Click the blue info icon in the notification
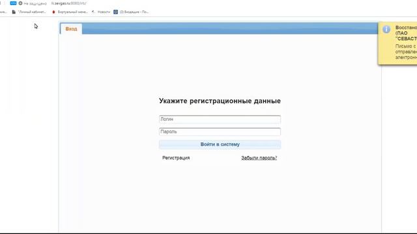The height and width of the screenshot is (234, 417). (386, 29)
